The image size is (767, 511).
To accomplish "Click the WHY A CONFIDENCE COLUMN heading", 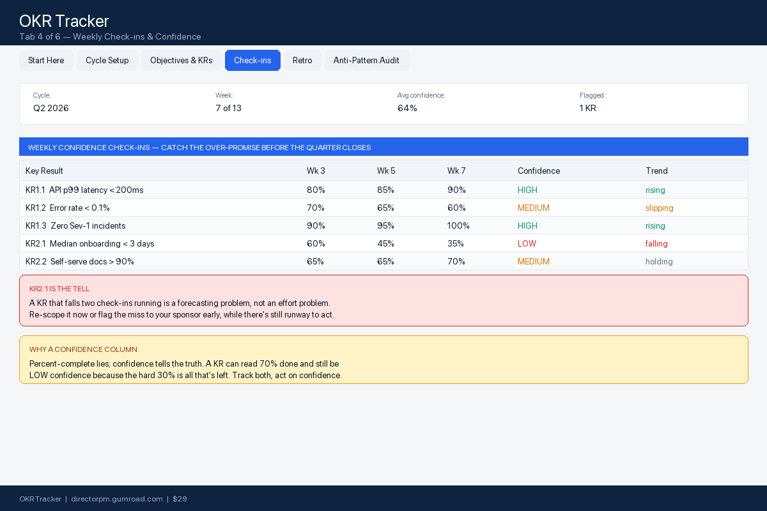I will click(83, 349).
